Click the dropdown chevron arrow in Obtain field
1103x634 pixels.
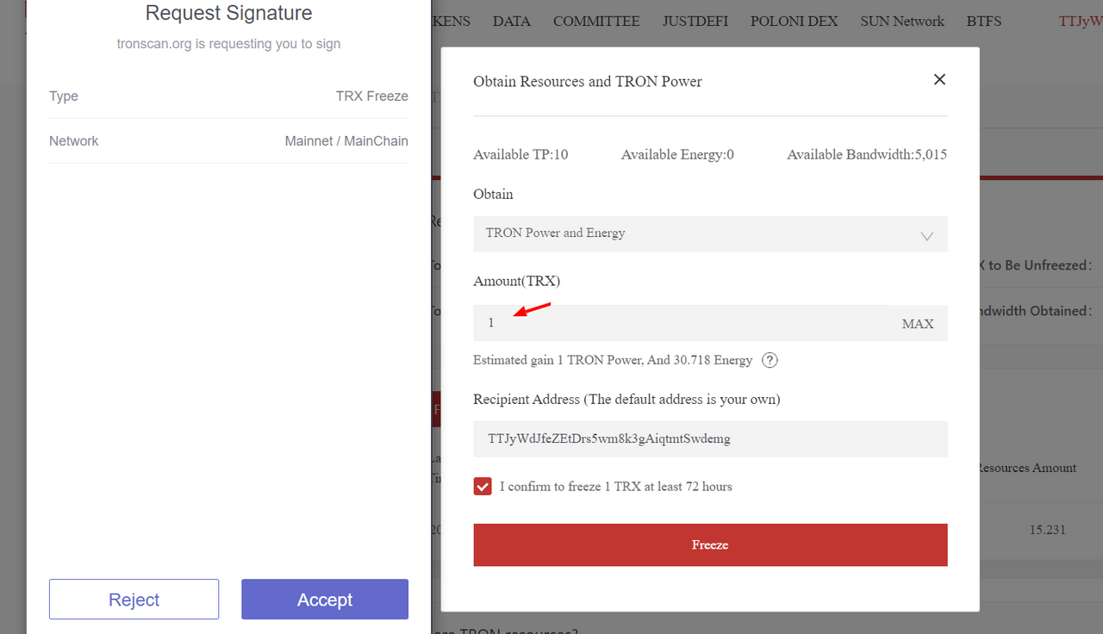tap(927, 235)
